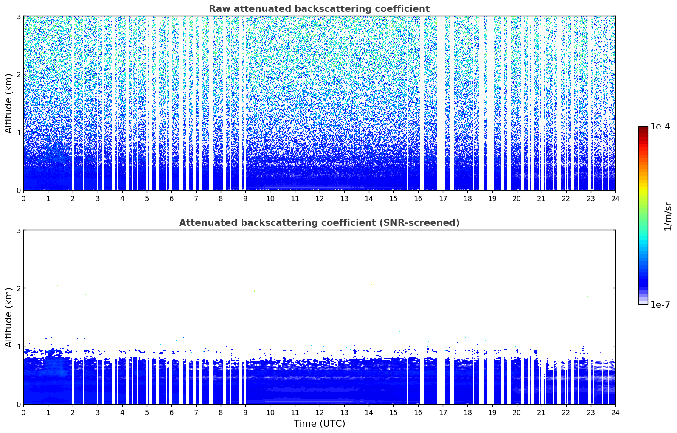The image size is (677, 433).
Task: Click time tick "9" on the raw plot
Action: point(245,198)
